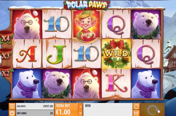Screen dimensions: 176x116
Task: Click the pink K symbol
Action: (x=116, y=83)
